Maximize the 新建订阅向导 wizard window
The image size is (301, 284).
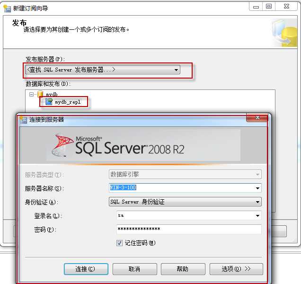pos(269,7)
